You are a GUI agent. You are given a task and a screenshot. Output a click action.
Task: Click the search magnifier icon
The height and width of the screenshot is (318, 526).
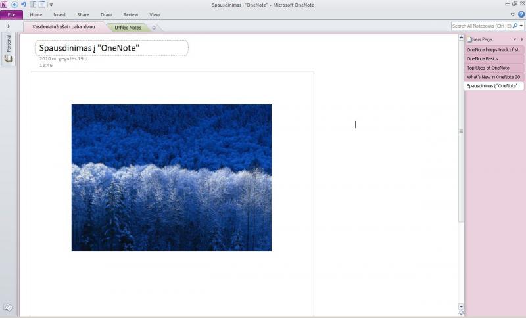click(x=515, y=26)
